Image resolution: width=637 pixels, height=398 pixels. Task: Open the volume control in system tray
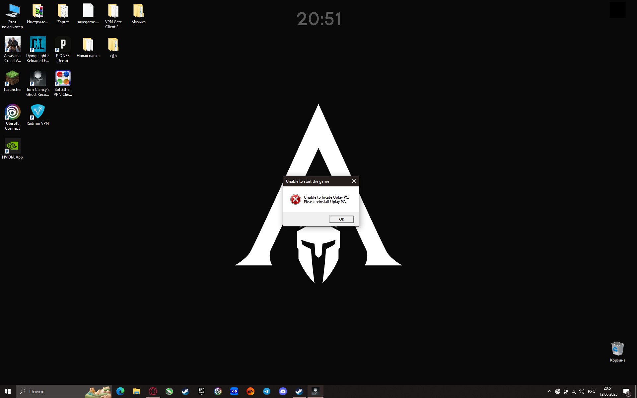click(x=582, y=391)
